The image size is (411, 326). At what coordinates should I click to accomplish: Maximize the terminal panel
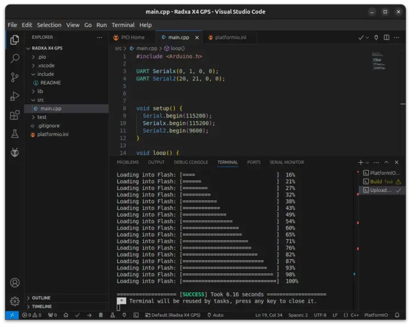pos(386,163)
